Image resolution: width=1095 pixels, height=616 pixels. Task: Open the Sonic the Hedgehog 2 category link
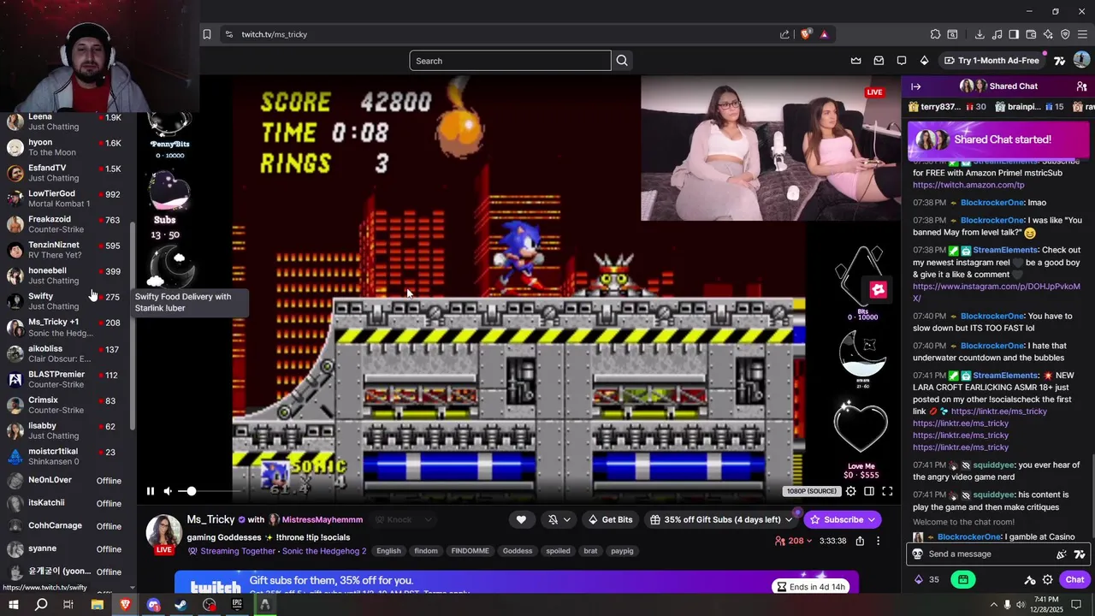[324, 551]
